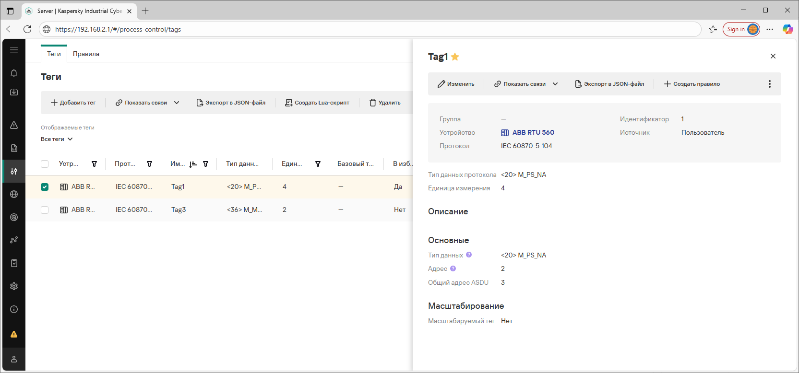Click the yellow warning triangle sidebar icon

14,334
